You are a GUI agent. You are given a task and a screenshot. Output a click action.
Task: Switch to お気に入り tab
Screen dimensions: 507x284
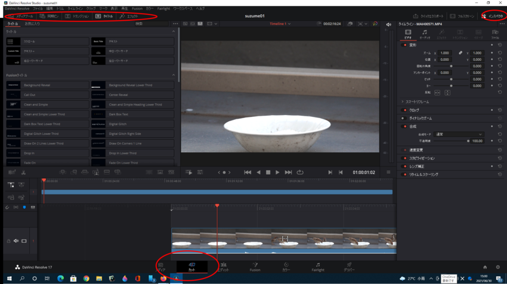[32, 24]
